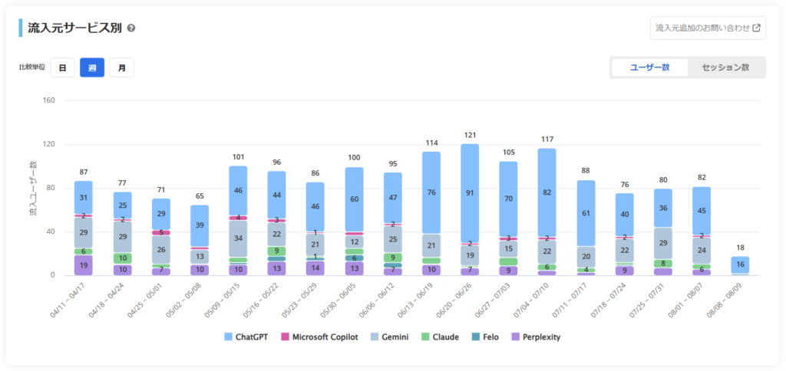786x371 pixels.
Task: Toggle Perplexity series in the legend
Action: click(x=535, y=337)
